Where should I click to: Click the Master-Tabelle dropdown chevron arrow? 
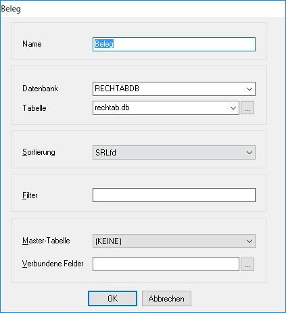(249, 241)
